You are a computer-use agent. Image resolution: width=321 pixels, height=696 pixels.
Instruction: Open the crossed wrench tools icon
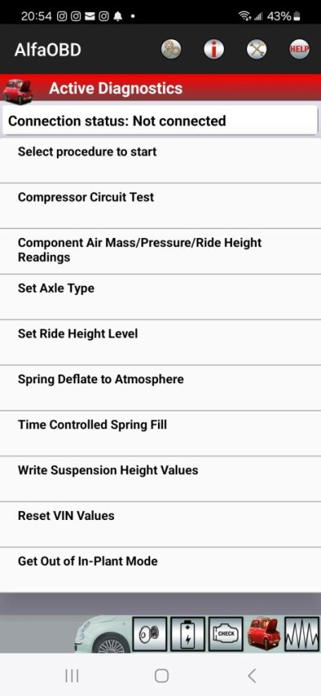pyautogui.click(x=257, y=49)
